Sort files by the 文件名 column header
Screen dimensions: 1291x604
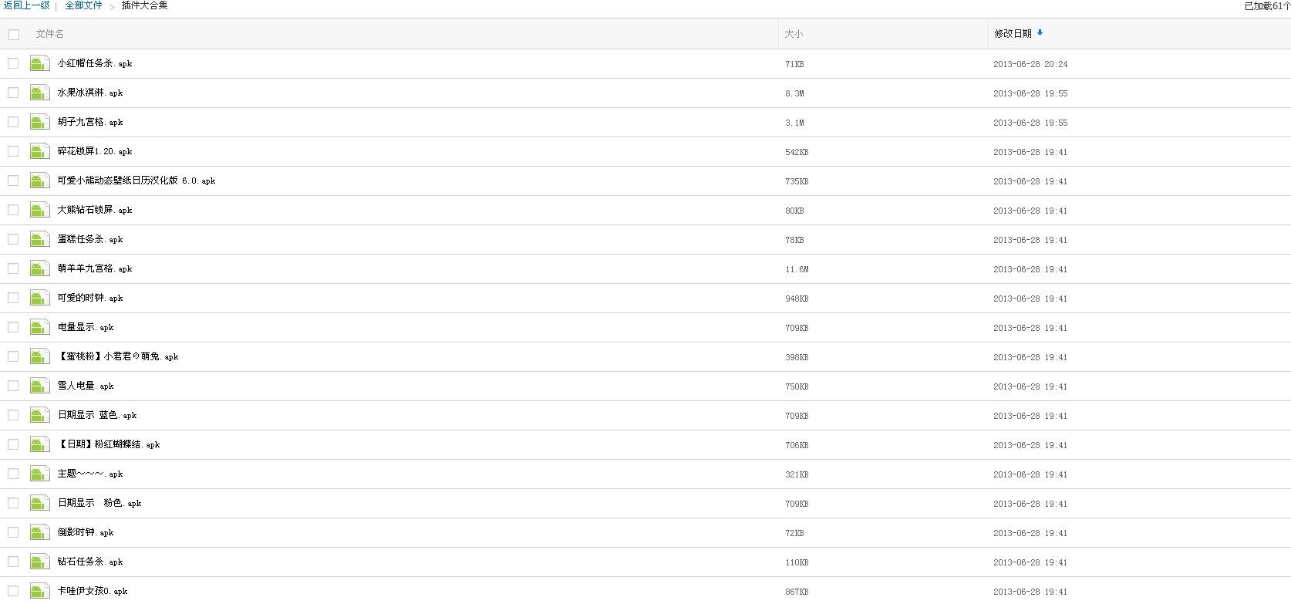pyautogui.click(x=50, y=34)
